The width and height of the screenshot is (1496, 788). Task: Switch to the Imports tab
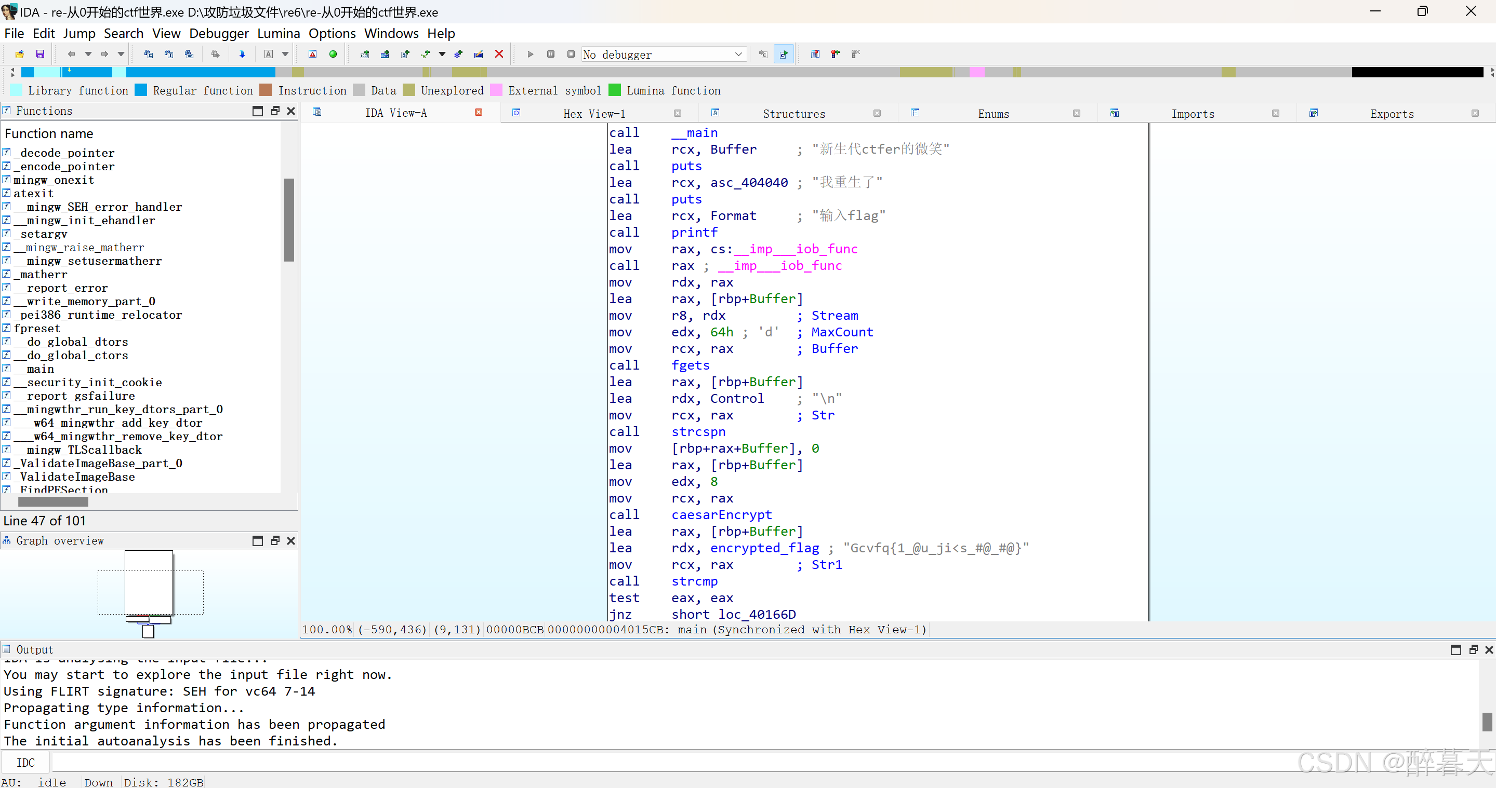[1192, 114]
